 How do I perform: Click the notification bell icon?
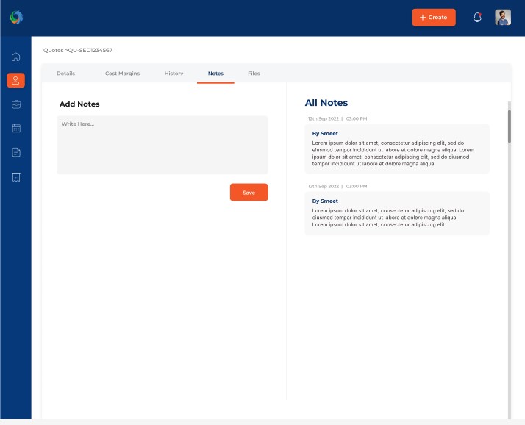click(x=477, y=18)
